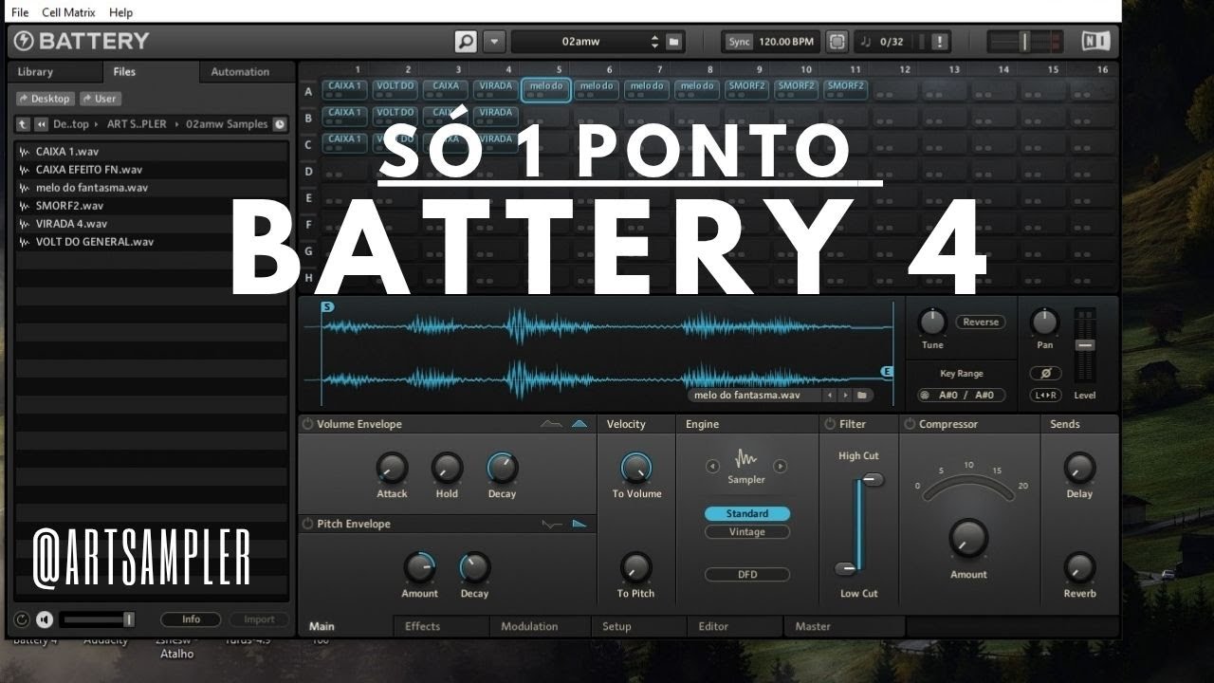
Task: Click the magnifier browser icon in the header
Action: [466, 42]
